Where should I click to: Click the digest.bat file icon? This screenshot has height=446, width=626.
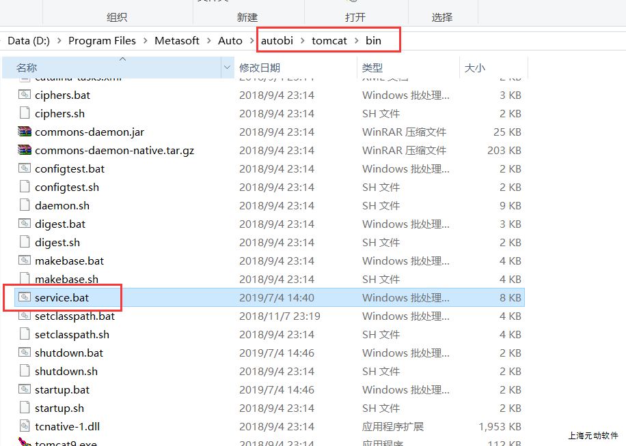[25, 224]
